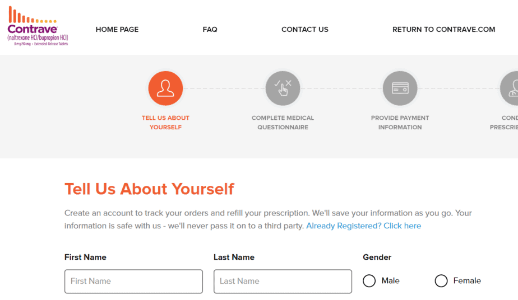Click the First Name field label

pos(85,257)
